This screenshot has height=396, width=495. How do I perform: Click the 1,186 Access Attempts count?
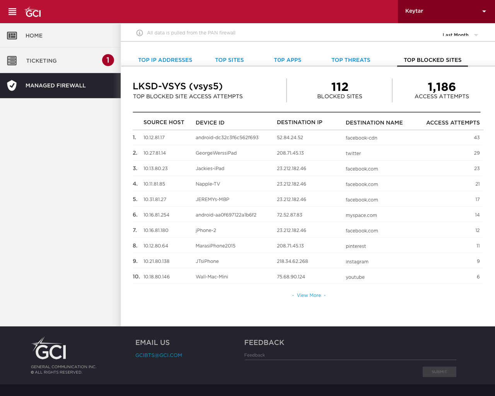442,87
